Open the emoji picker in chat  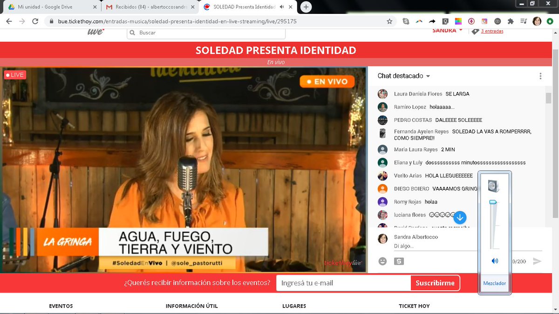coord(382,261)
